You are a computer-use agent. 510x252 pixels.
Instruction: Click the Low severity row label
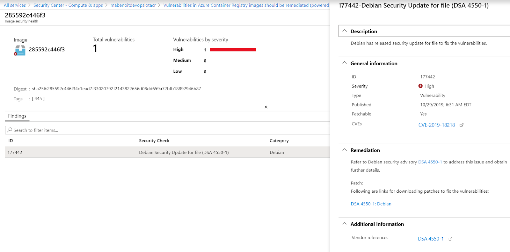[x=178, y=71]
